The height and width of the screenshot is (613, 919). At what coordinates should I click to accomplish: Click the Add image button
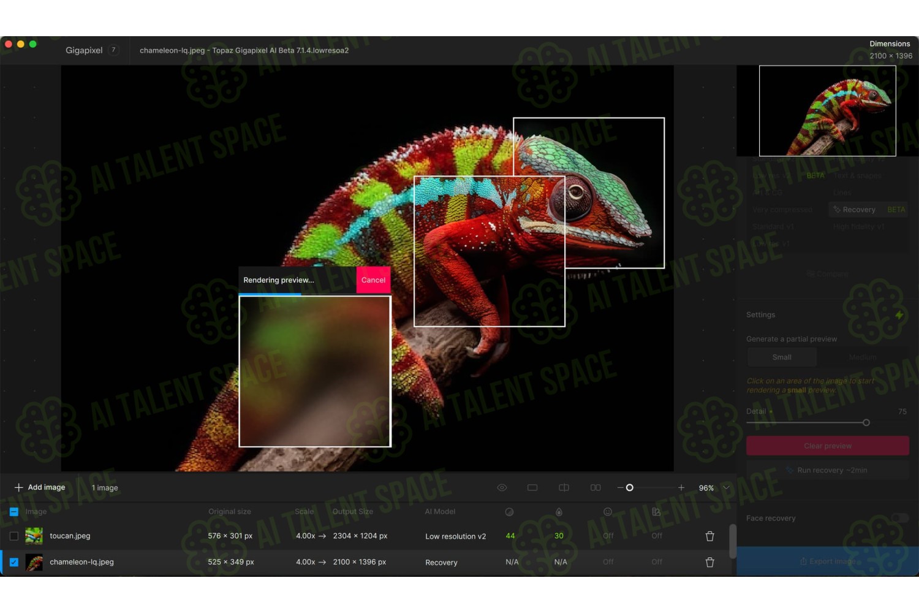[40, 487]
